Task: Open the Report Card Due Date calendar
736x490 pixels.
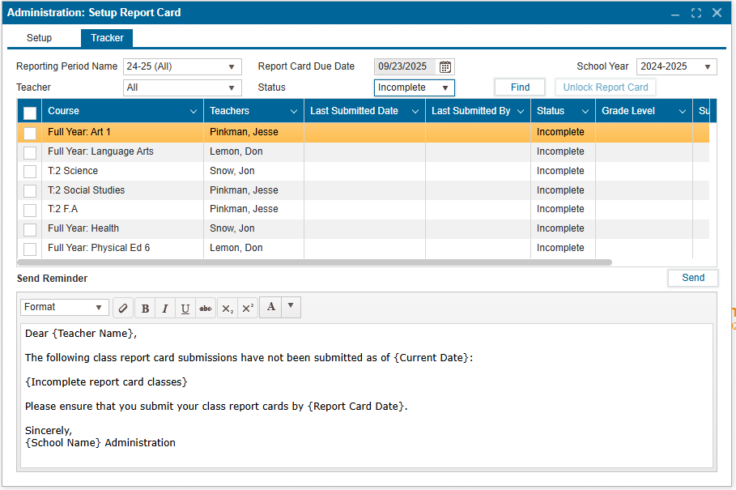Action: (x=445, y=67)
